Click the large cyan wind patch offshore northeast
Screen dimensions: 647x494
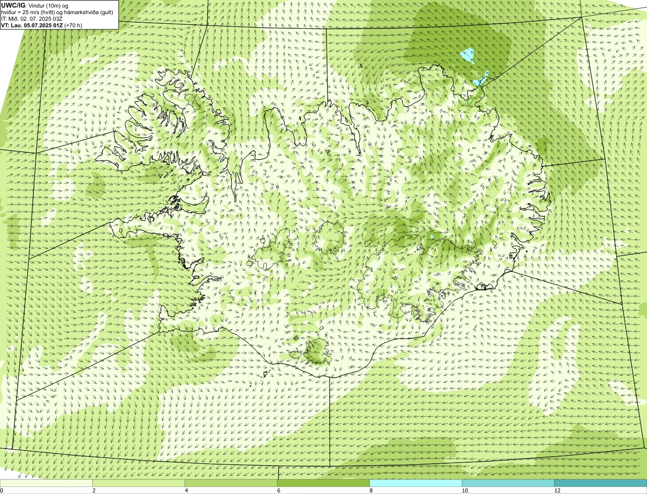[x=468, y=55]
